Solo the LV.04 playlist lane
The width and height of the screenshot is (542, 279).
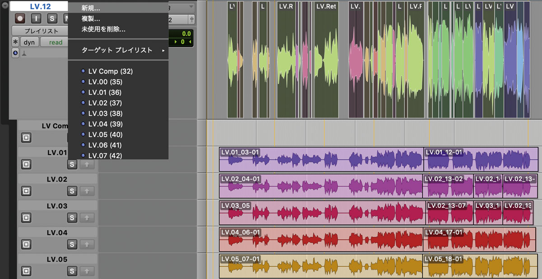[x=72, y=244]
